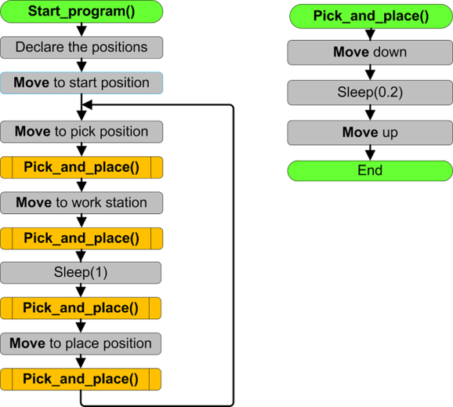Click the Sleep(1) block

tap(81, 273)
